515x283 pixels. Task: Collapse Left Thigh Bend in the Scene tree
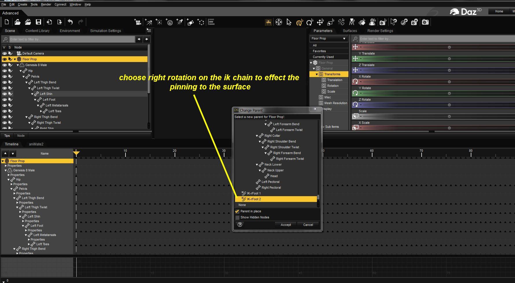26,83
